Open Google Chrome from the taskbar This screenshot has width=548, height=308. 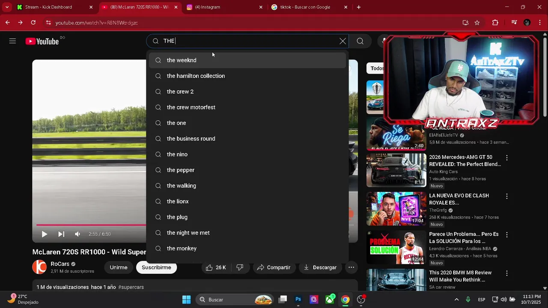345,299
